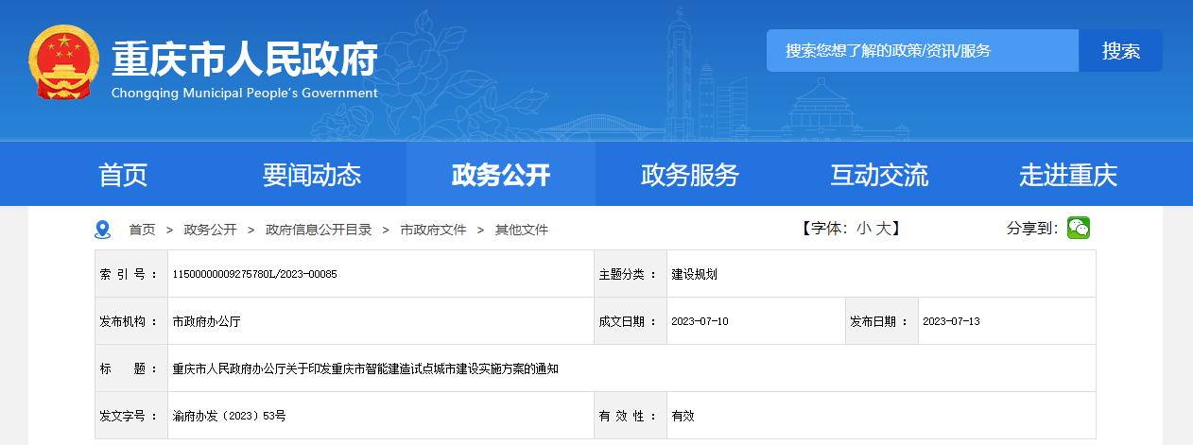Set font size to small 小
Viewport: 1193px width, 445px height.
pos(863,229)
